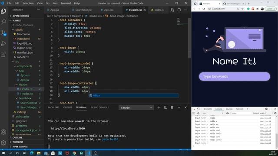This screenshot has width=278, height=156.
Task: Open the App.jsx source link for 'hello world'
Action: pos(265,140)
